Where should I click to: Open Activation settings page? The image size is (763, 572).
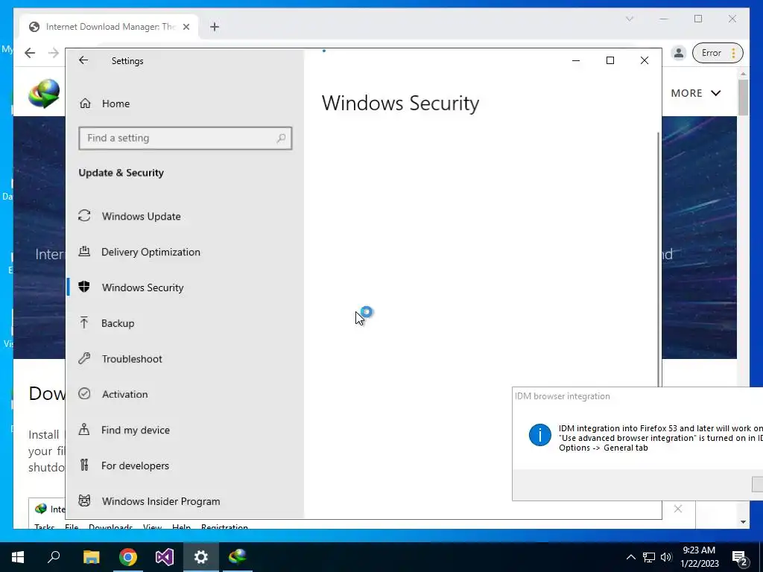click(185, 395)
